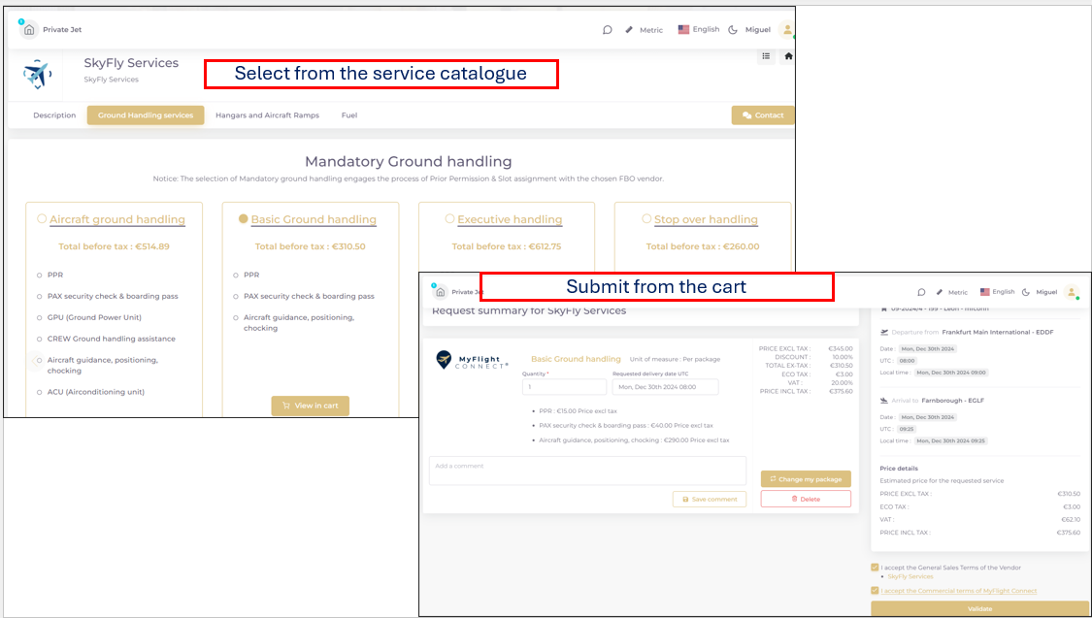The width and height of the screenshot is (1092, 618).
Task: Click the Total before tax €260.00 text
Action: click(703, 246)
